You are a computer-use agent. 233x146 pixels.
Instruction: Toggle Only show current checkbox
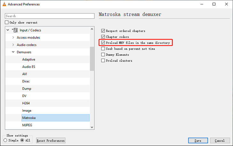tap(7, 22)
